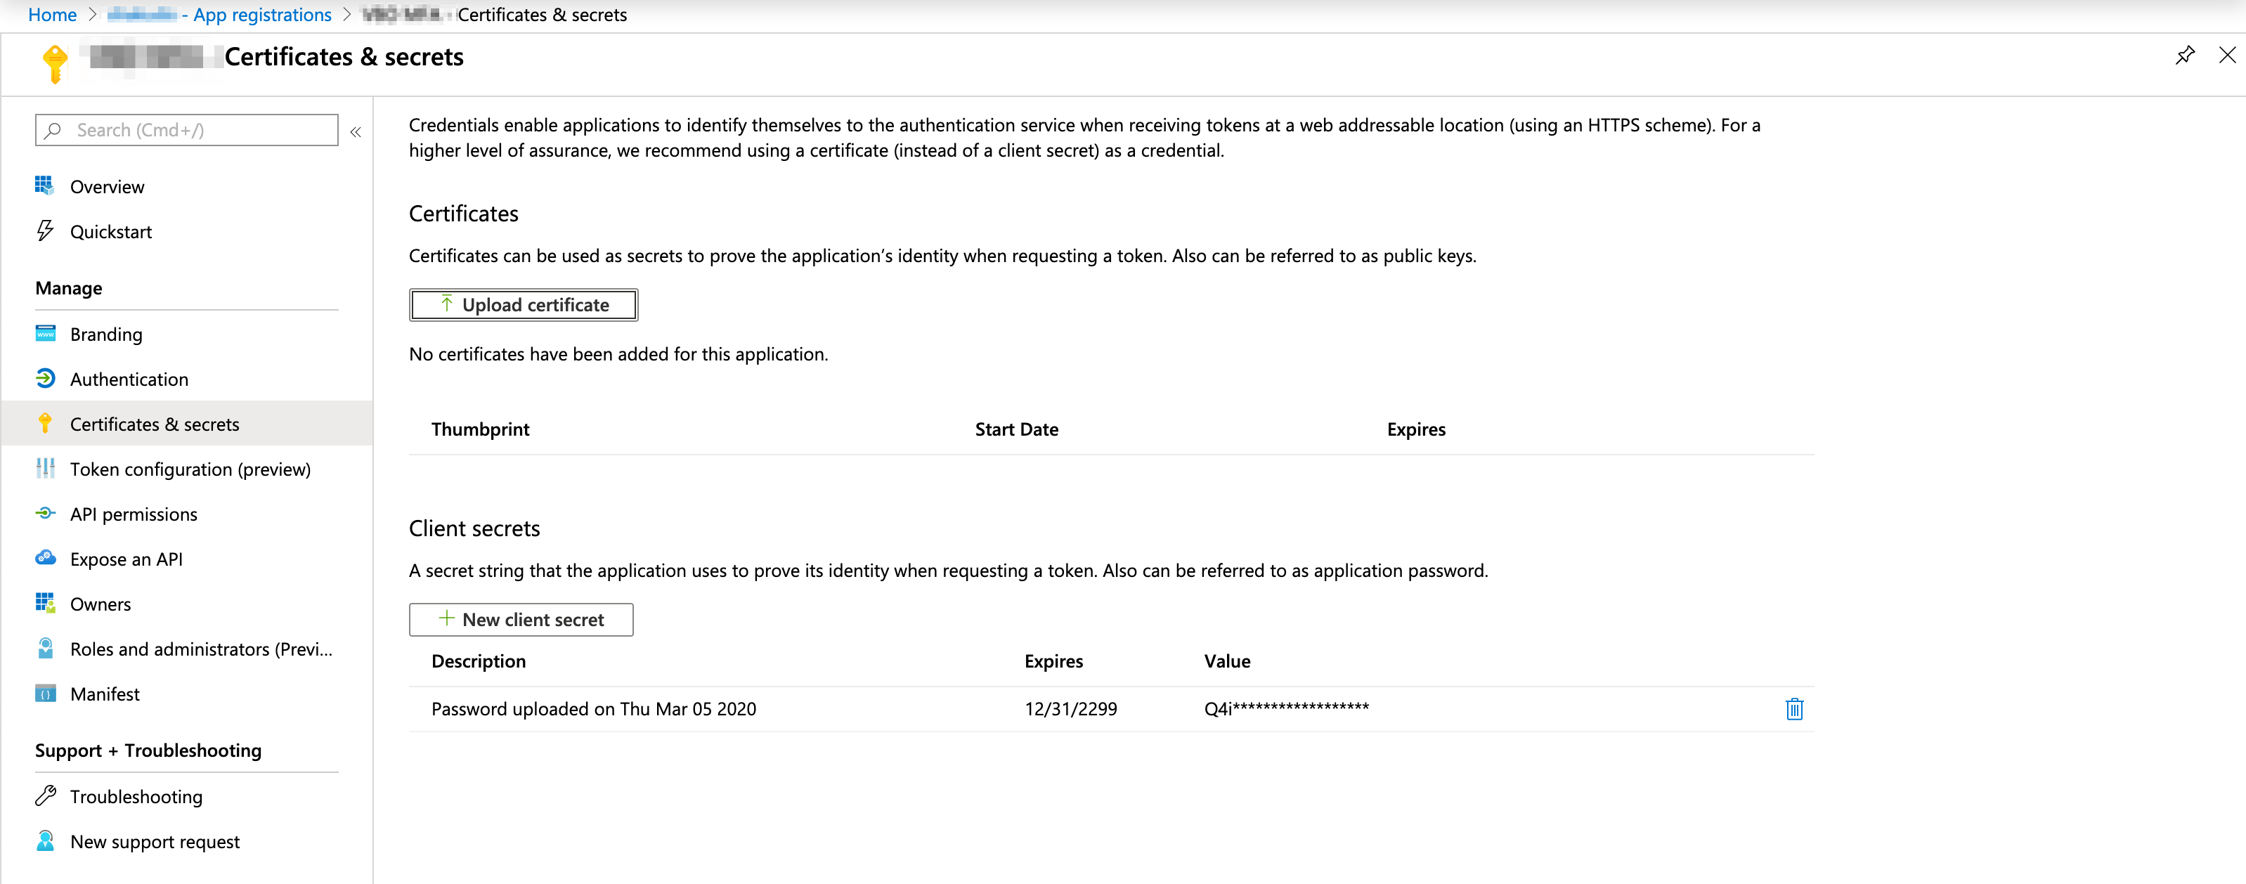Collapse the sidebar with double chevron

click(x=356, y=131)
